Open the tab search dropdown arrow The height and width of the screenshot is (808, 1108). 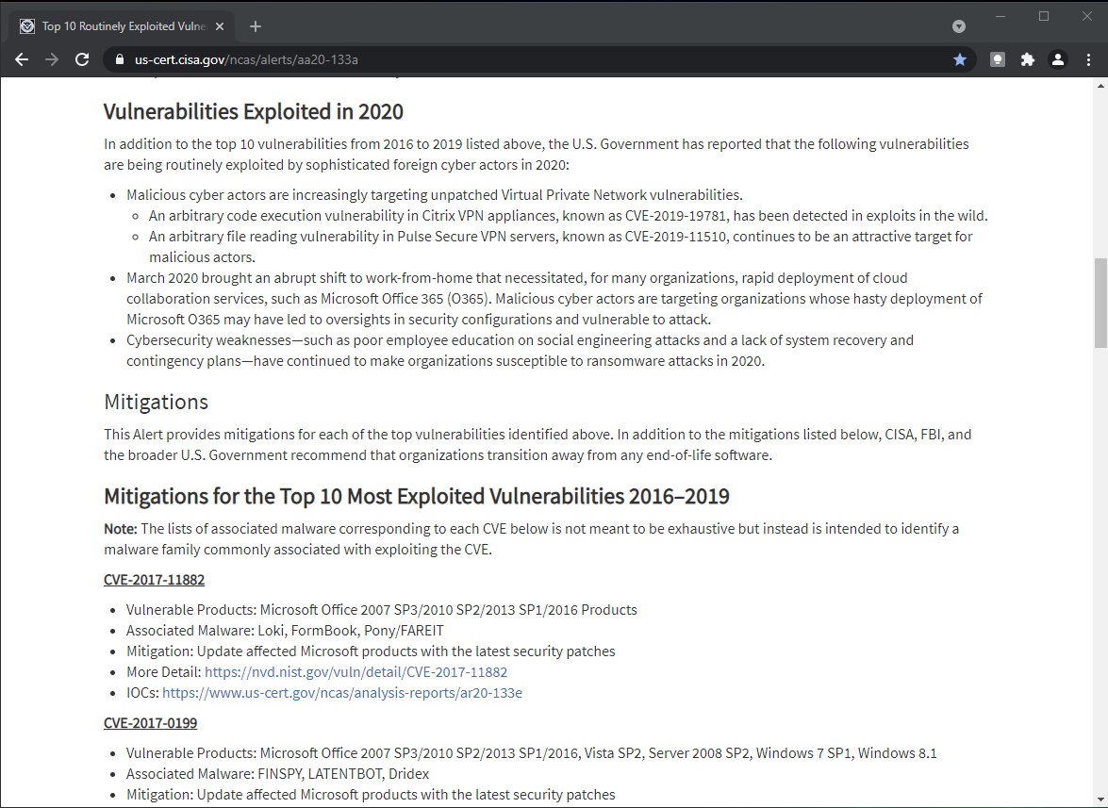click(x=959, y=26)
